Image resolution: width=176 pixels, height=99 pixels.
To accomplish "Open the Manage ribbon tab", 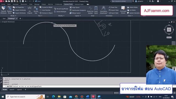I will (37, 4).
